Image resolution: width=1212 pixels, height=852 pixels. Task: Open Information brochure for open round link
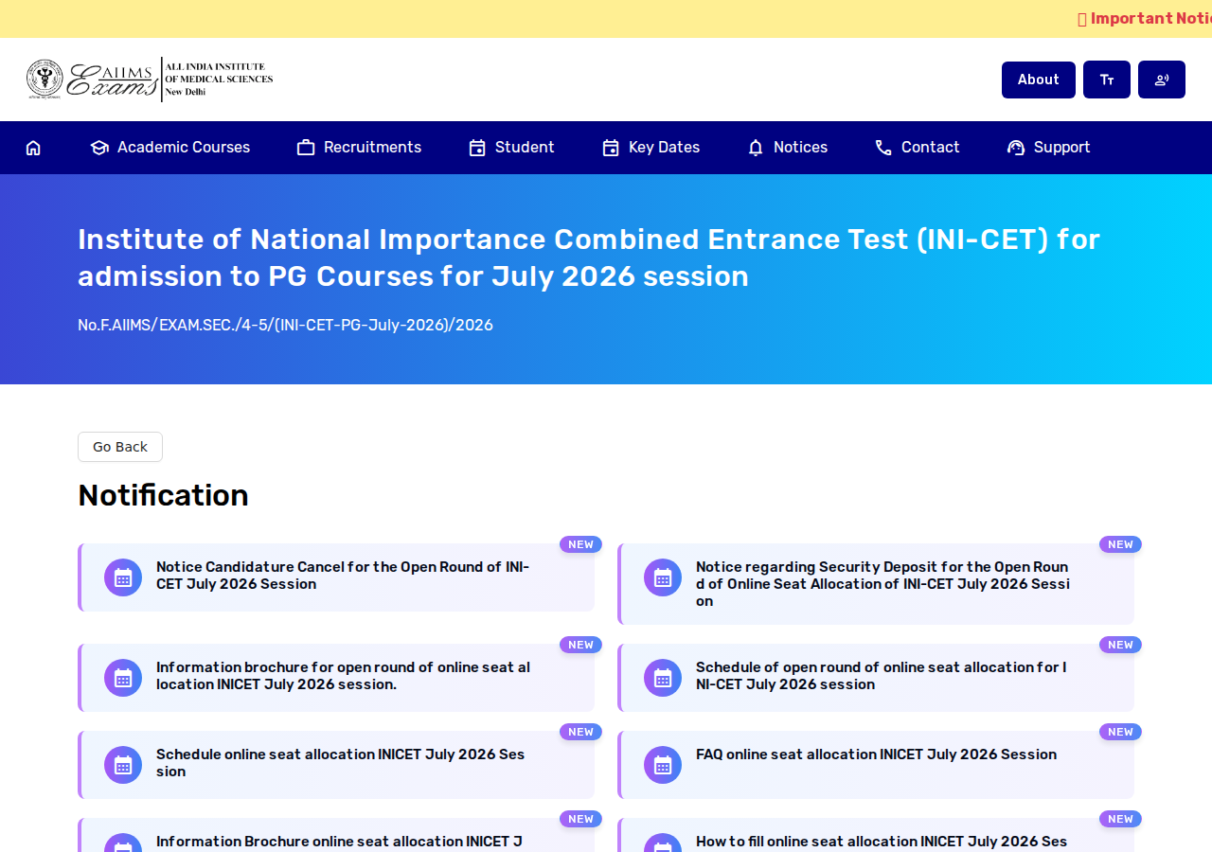343,676
